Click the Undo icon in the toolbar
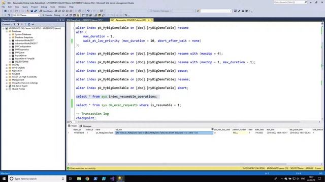Image resolution: width=325 pixels, height=182 pixels. pyautogui.click(x=88, y=11)
